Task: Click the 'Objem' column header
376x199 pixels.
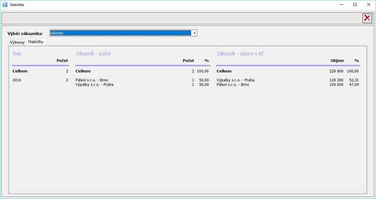Action: pyautogui.click(x=337, y=61)
